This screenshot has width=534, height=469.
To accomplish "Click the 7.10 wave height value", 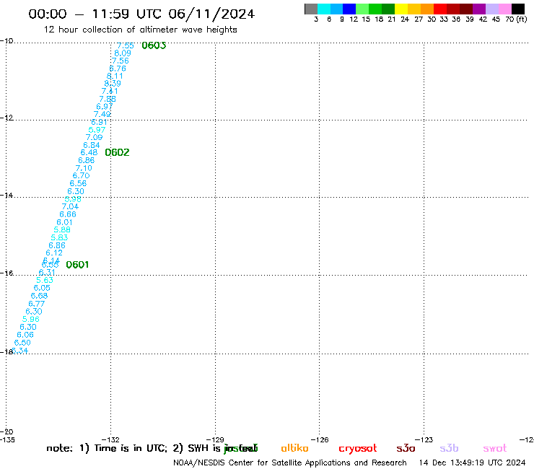I will pos(84,168).
